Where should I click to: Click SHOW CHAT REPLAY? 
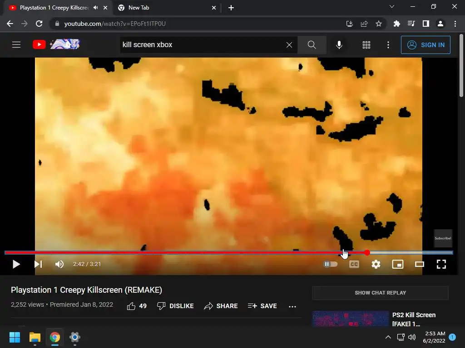(x=380, y=293)
